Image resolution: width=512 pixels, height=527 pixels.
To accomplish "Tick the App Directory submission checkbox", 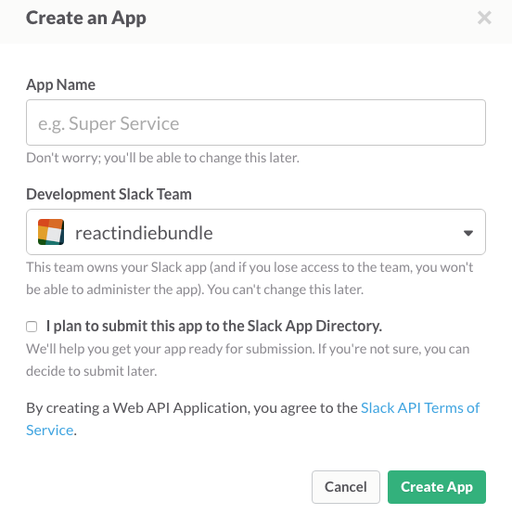I will pyautogui.click(x=32, y=327).
